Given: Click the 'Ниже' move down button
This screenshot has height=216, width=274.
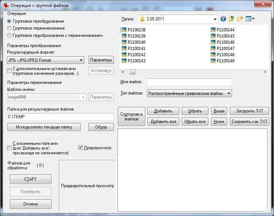Looking at the screenshot, I should [219, 121].
